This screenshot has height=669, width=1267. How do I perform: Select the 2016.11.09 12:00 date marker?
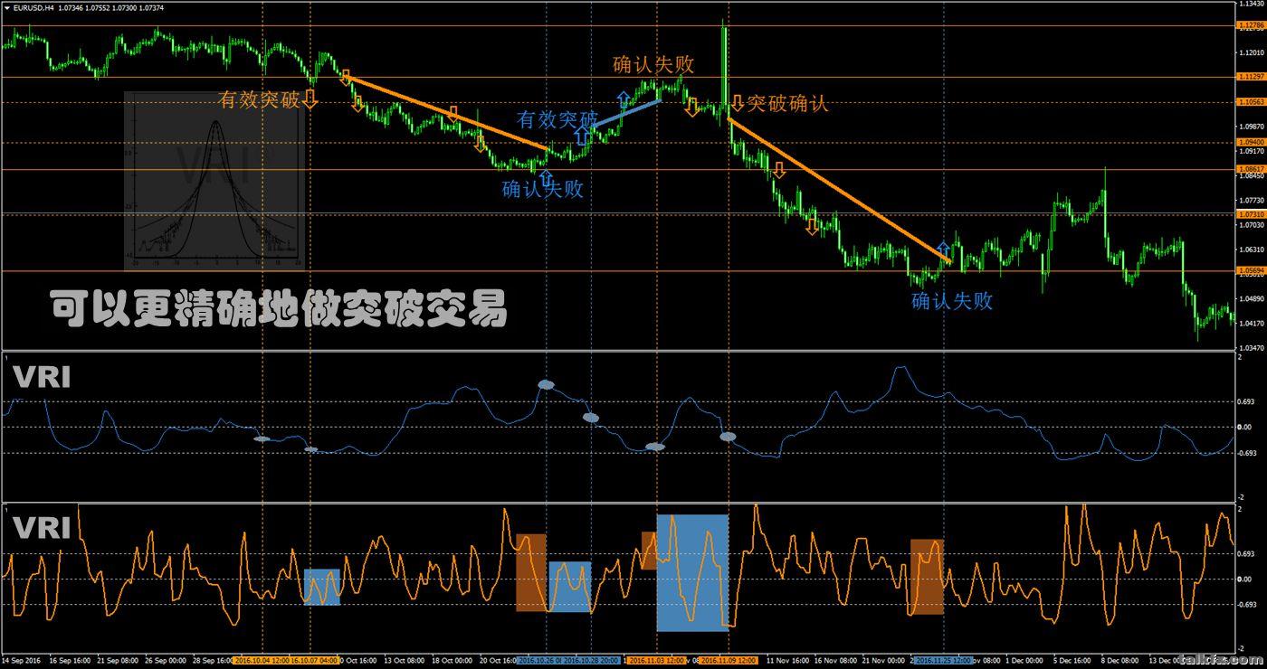point(729,661)
